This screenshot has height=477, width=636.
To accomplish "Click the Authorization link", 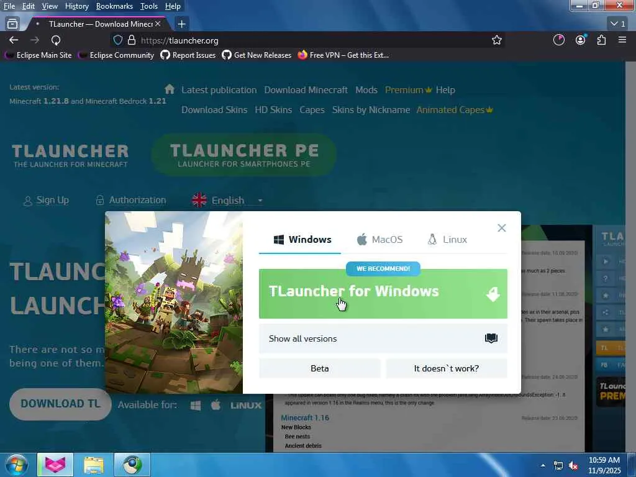I will [130, 201].
